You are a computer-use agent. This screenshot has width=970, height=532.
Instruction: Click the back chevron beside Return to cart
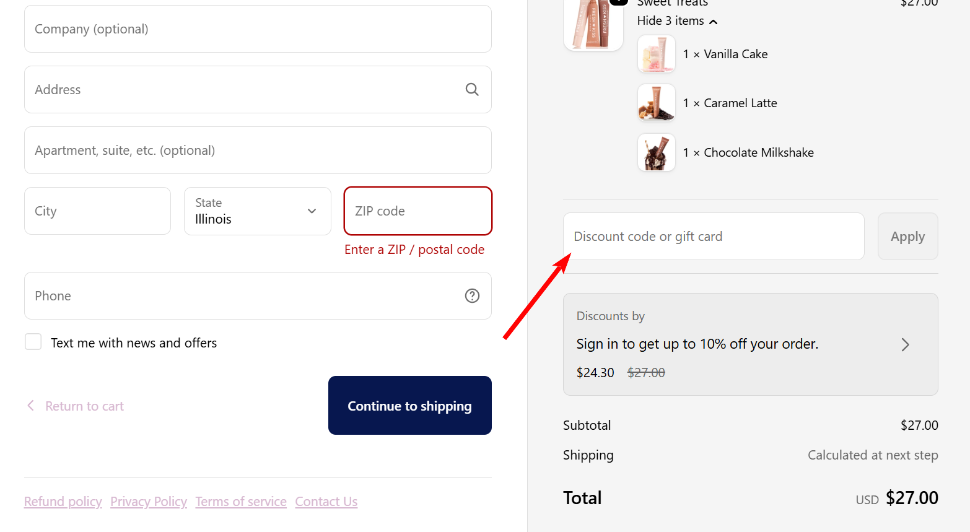(30, 406)
